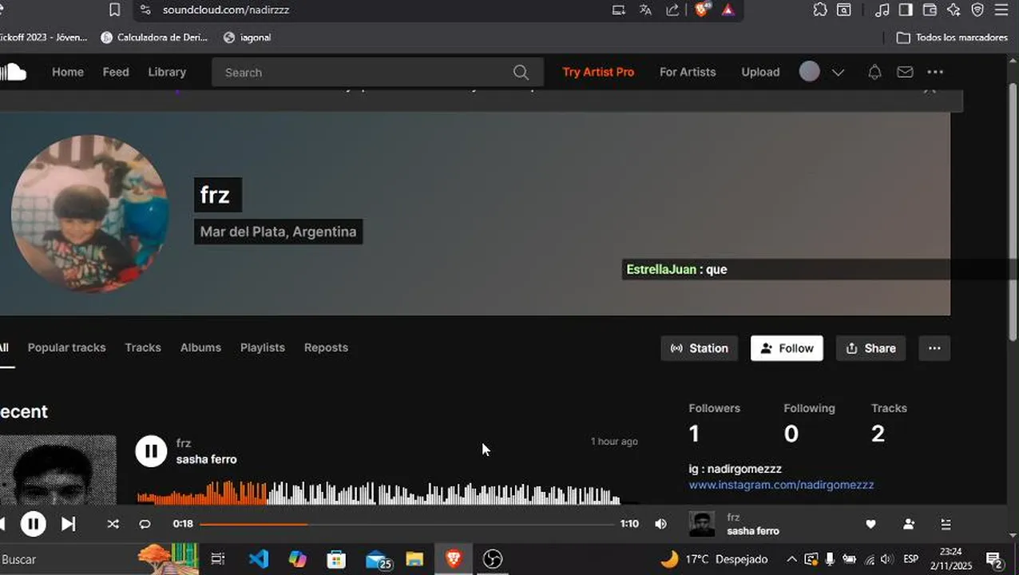Open OBS Studio from taskbar
This screenshot has height=575, width=1019.
tap(493, 558)
